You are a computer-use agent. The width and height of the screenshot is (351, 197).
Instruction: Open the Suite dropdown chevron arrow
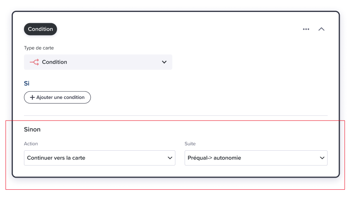tap(322, 158)
